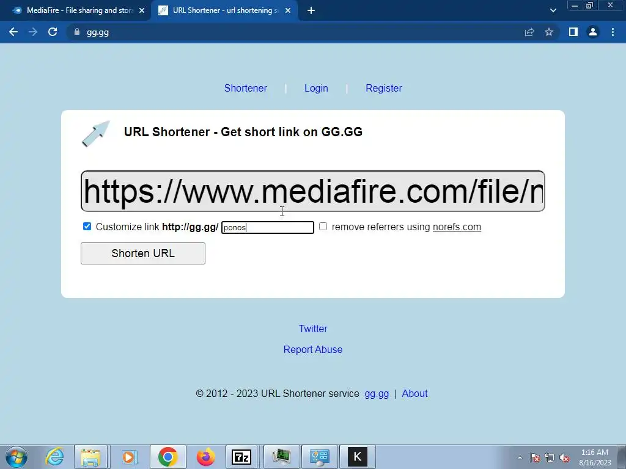Open a new browser tab
This screenshot has width=626, height=469.
click(311, 11)
